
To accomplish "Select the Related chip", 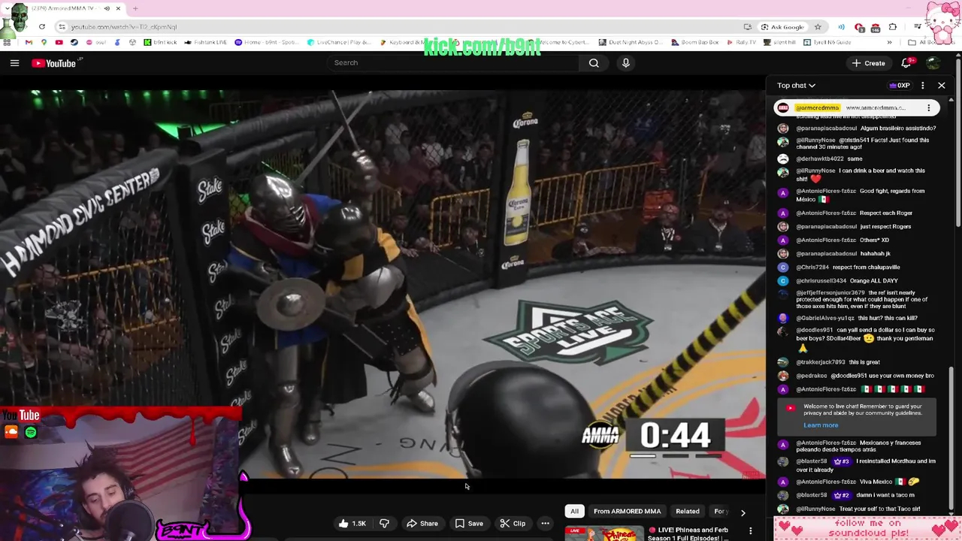I will click(687, 511).
